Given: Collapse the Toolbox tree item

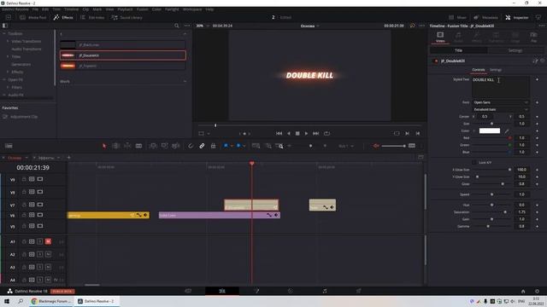Looking at the screenshot, I should (4, 34).
